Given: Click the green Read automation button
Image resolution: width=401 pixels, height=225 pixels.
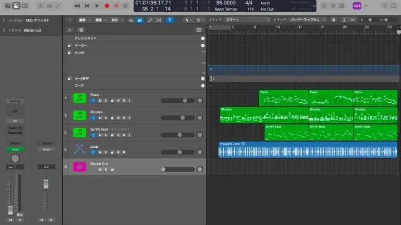Looking at the screenshot, I should 15,149.
